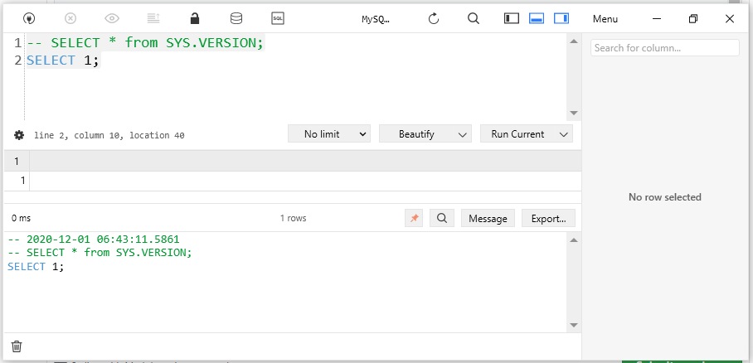This screenshot has height=363, width=753.
Task: Click the Message button
Action: point(488,218)
